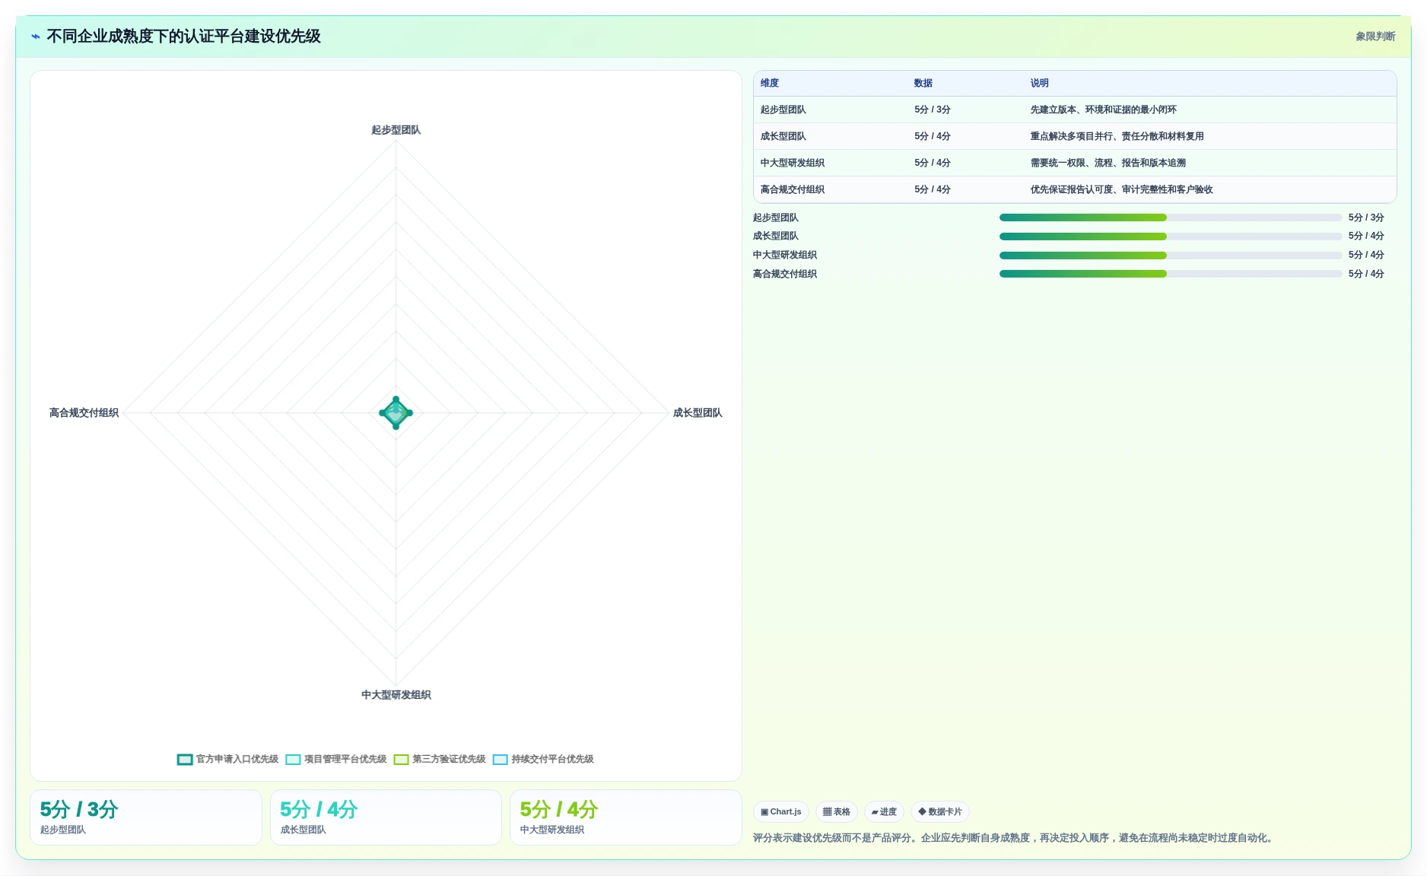Click the radar data polygon at chart center
The image size is (1427, 876).
(x=396, y=413)
